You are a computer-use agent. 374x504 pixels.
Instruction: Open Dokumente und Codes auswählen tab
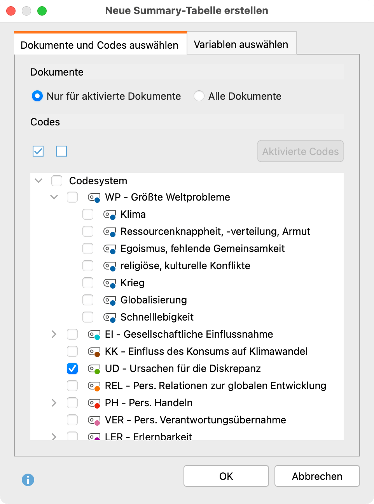(100, 44)
